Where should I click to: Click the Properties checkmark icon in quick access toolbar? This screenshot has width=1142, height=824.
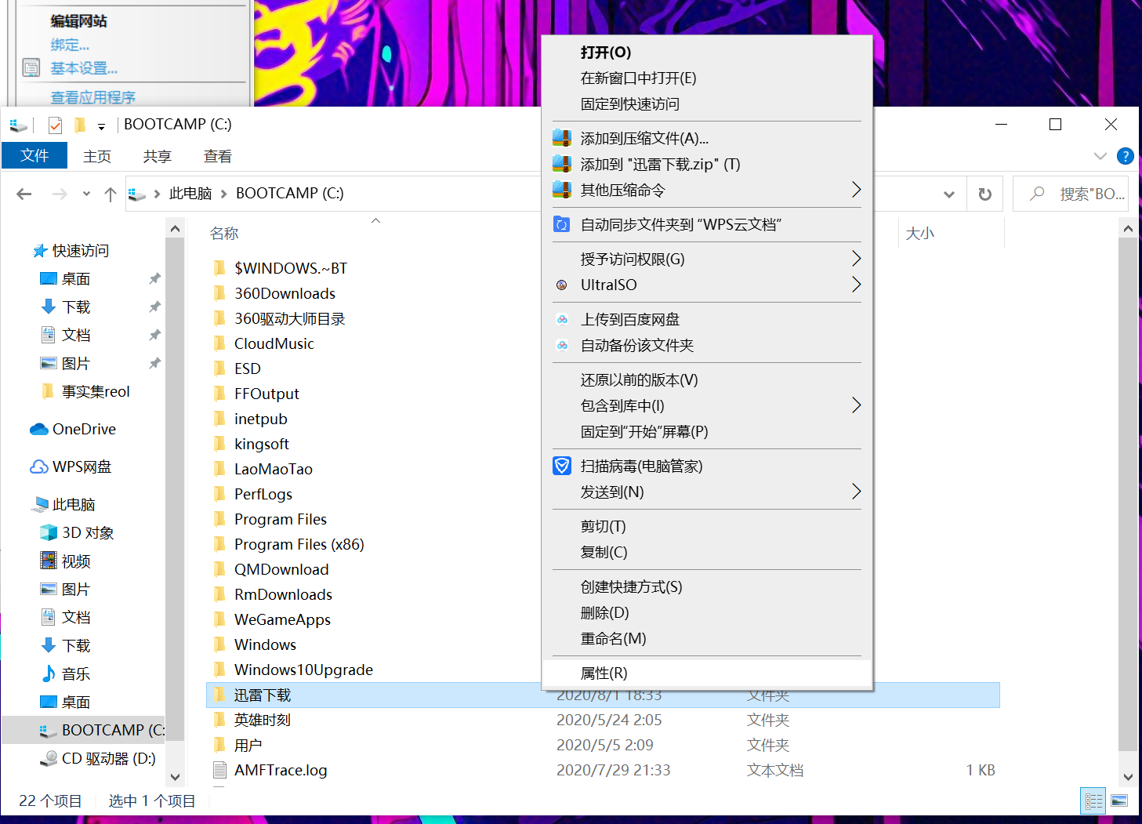(x=55, y=125)
